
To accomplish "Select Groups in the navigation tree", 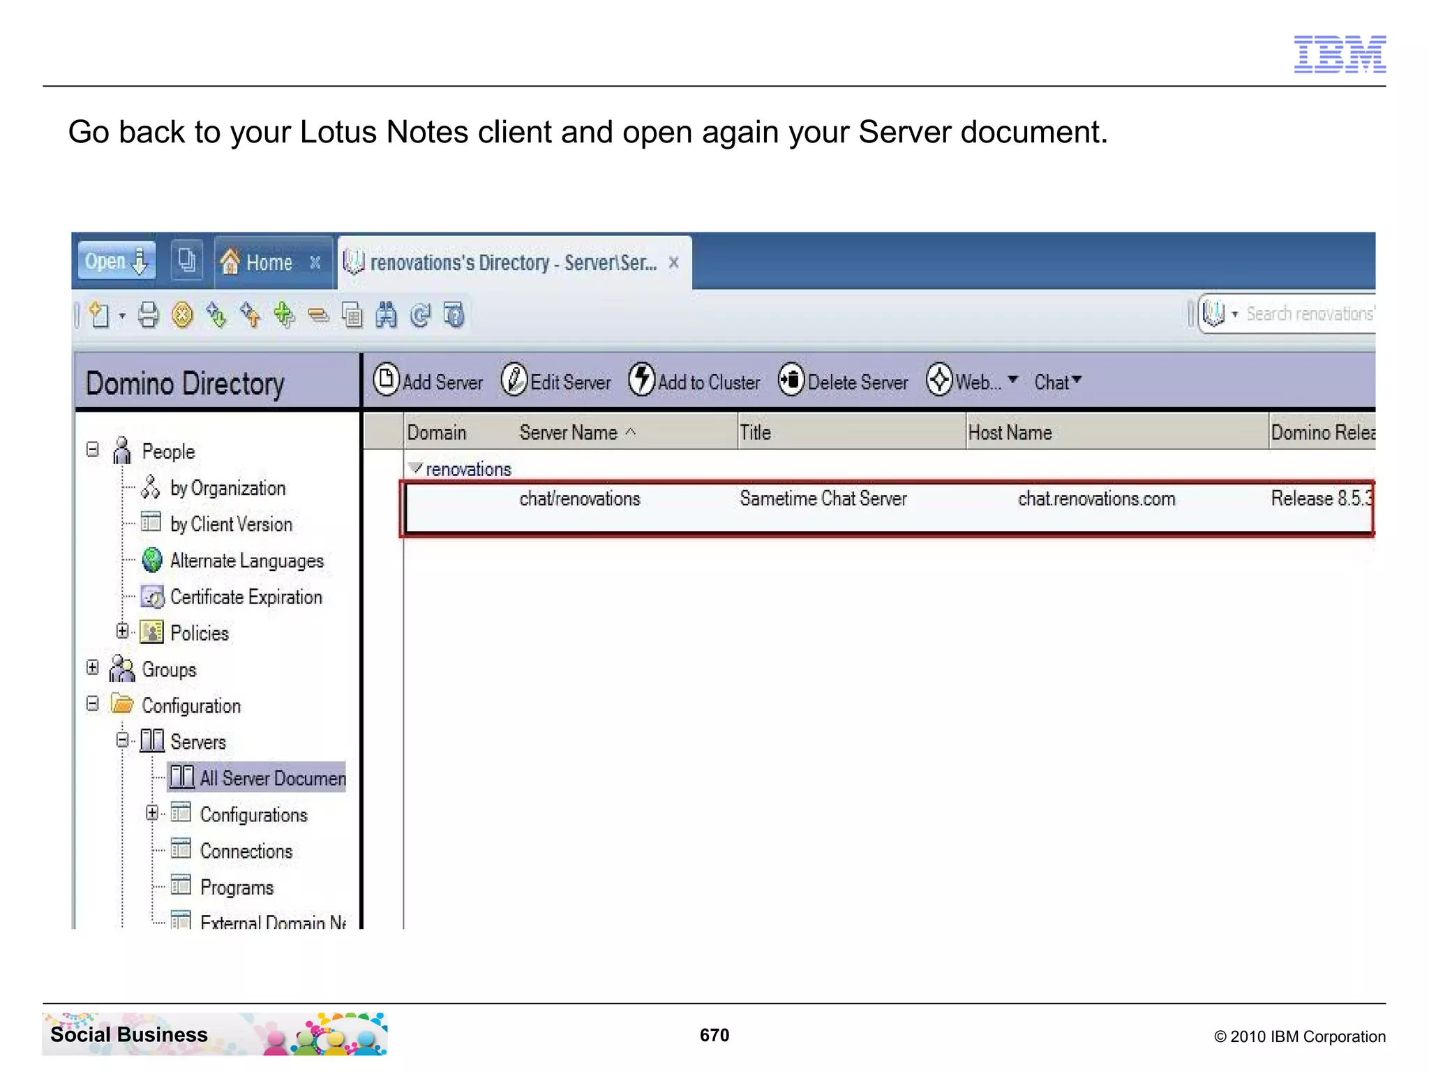I will tap(169, 669).
